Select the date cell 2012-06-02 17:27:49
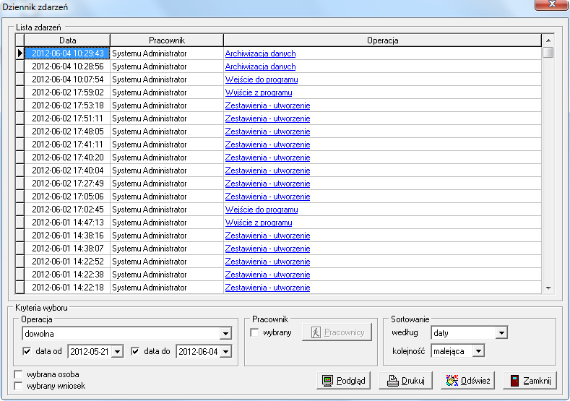Screen dimensions: 570x401 (x=67, y=184)
